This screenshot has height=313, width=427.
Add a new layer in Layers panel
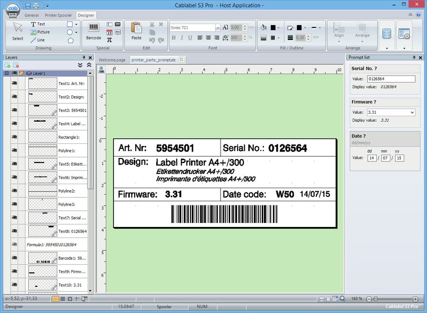click(8, 65)
